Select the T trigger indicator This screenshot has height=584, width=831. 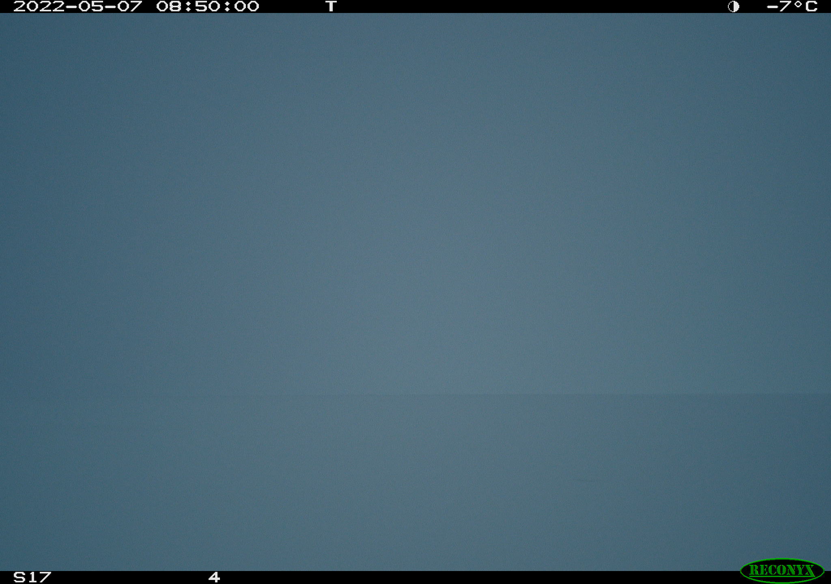pos(331,6)
